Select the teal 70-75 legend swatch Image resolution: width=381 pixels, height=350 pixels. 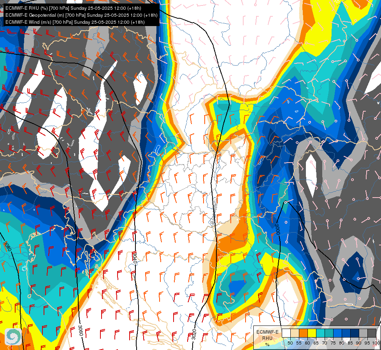pos(329,333)
